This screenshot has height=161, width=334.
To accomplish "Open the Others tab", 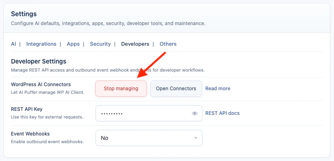I will coord(168,44).
